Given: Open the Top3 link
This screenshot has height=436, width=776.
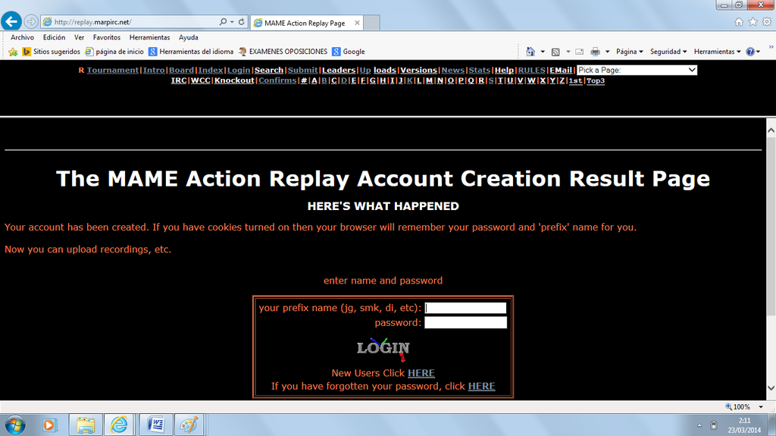Looking at the screenshot, I should (596, 80).
